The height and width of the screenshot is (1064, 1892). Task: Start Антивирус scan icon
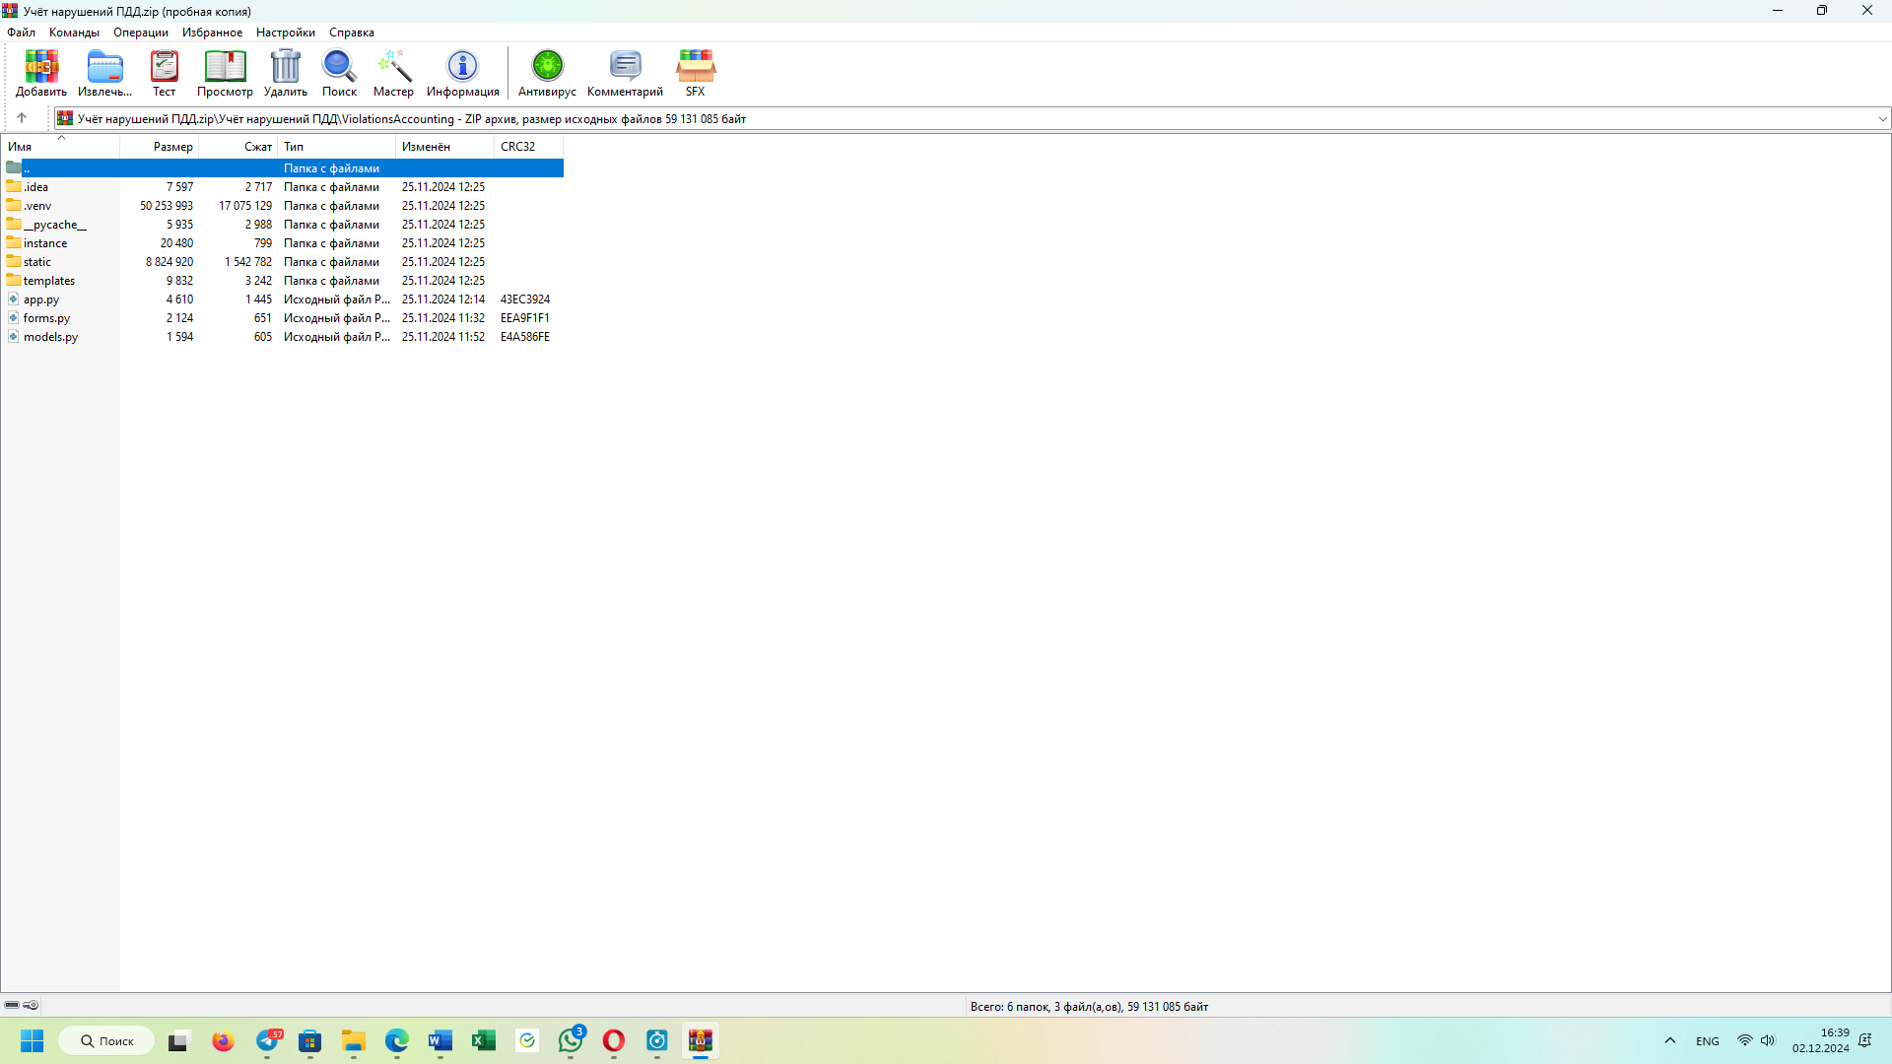click(x=547, y=73)
